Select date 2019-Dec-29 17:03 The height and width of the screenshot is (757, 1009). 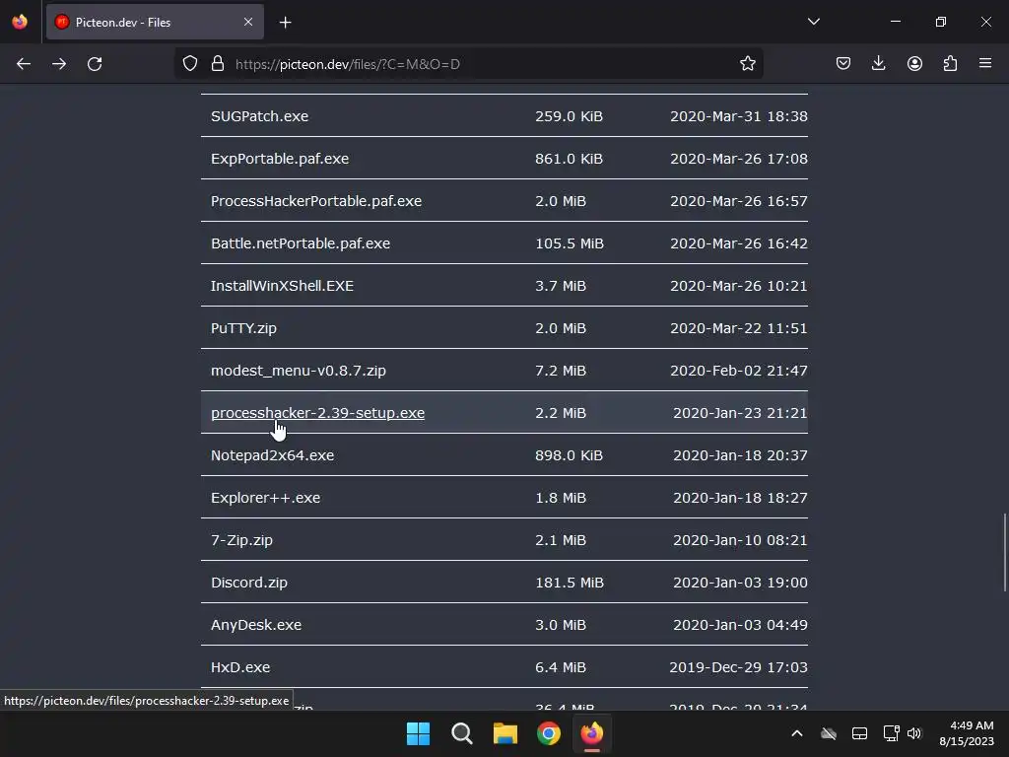pyautogui.click(x=738, y=667)
